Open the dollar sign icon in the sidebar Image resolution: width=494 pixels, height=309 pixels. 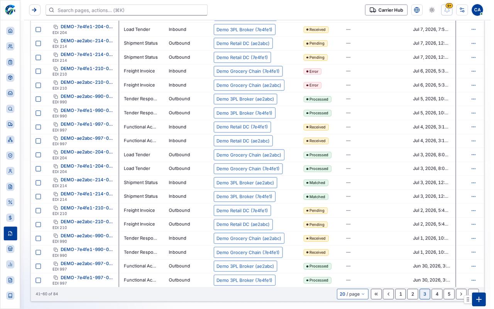(x=10, y=218)
